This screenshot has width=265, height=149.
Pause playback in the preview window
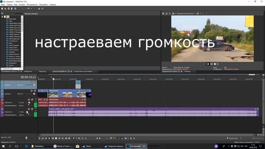(212, 64)
